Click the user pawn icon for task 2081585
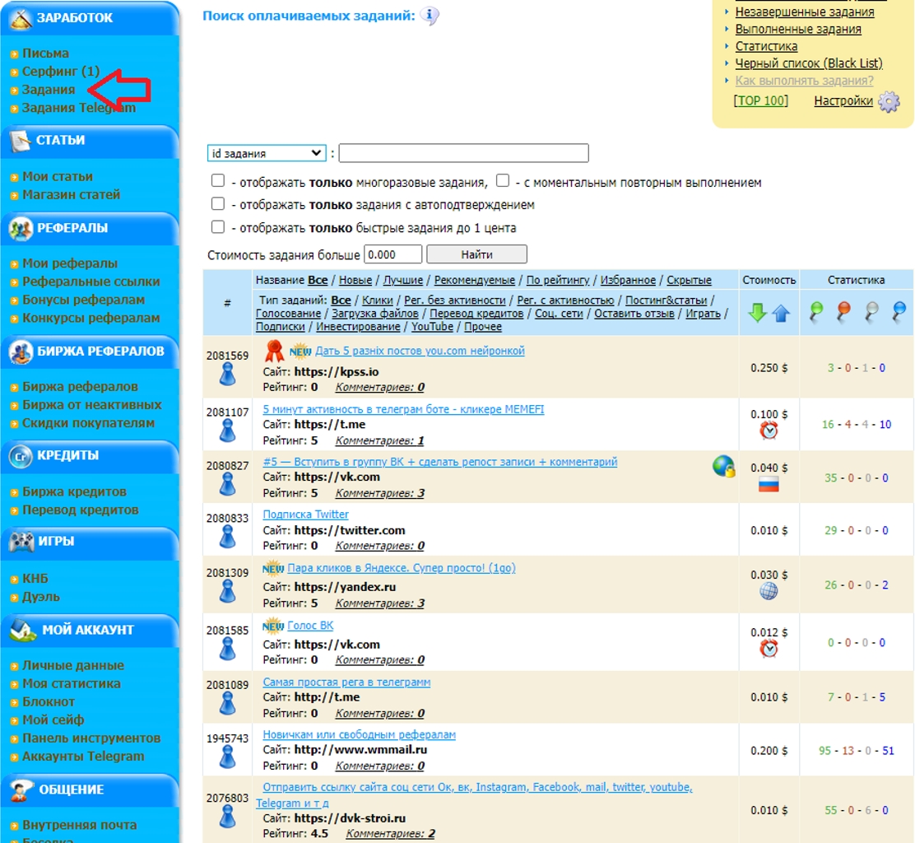The height and width of the screenshot is (843, 915). pos(228,650)
